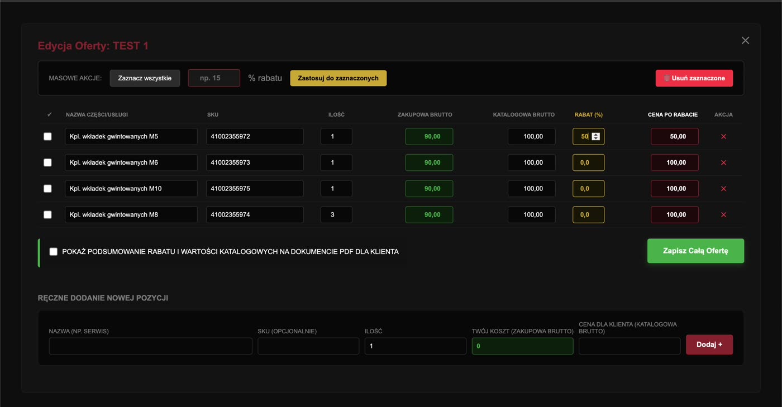Click the Nazwa (np. serwis) input
This screenshot has width=782, height=407.
coord(150,346)
